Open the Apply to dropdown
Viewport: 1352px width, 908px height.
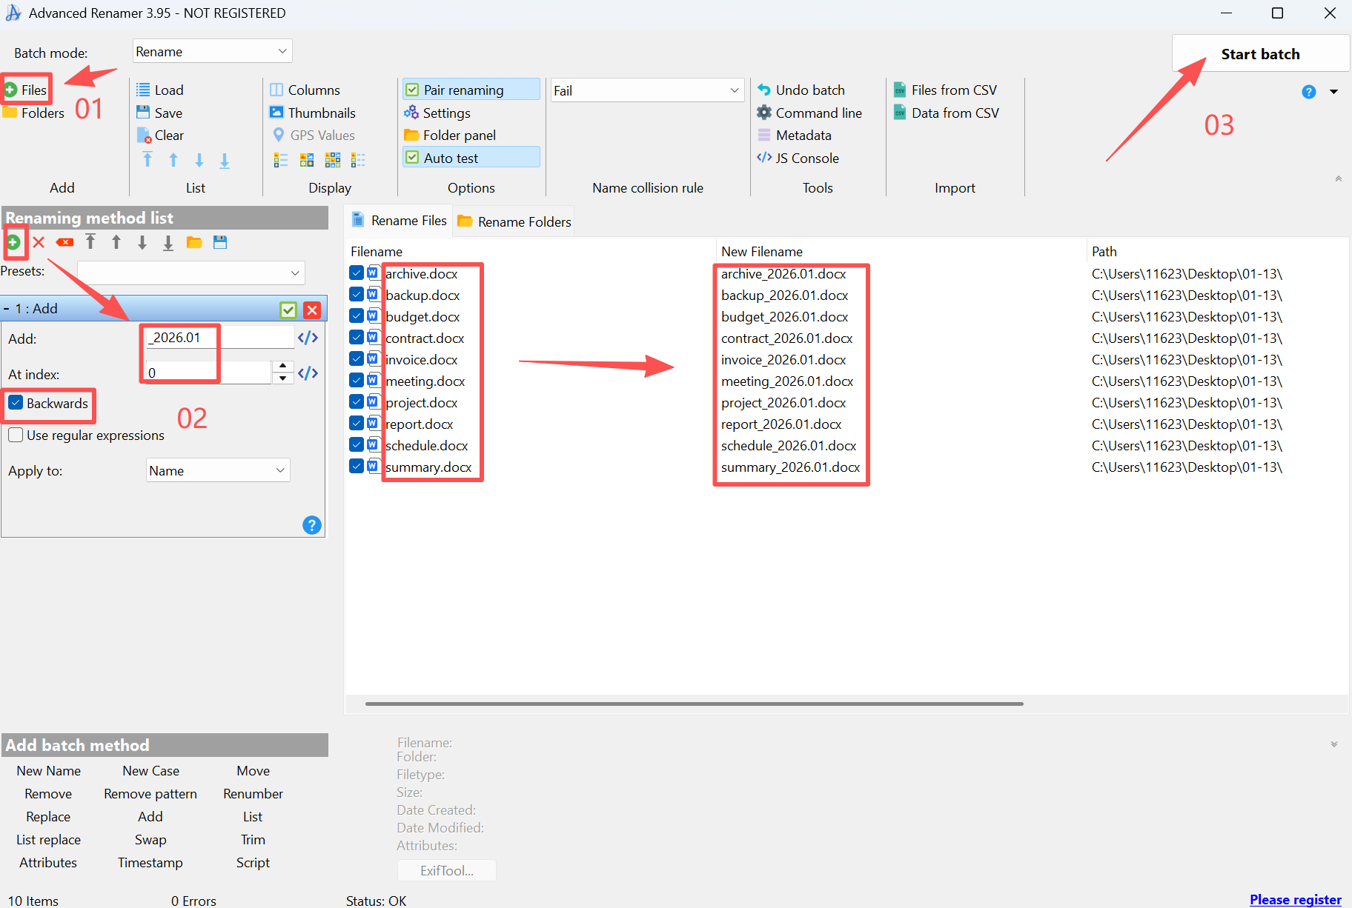pos(217,470)
